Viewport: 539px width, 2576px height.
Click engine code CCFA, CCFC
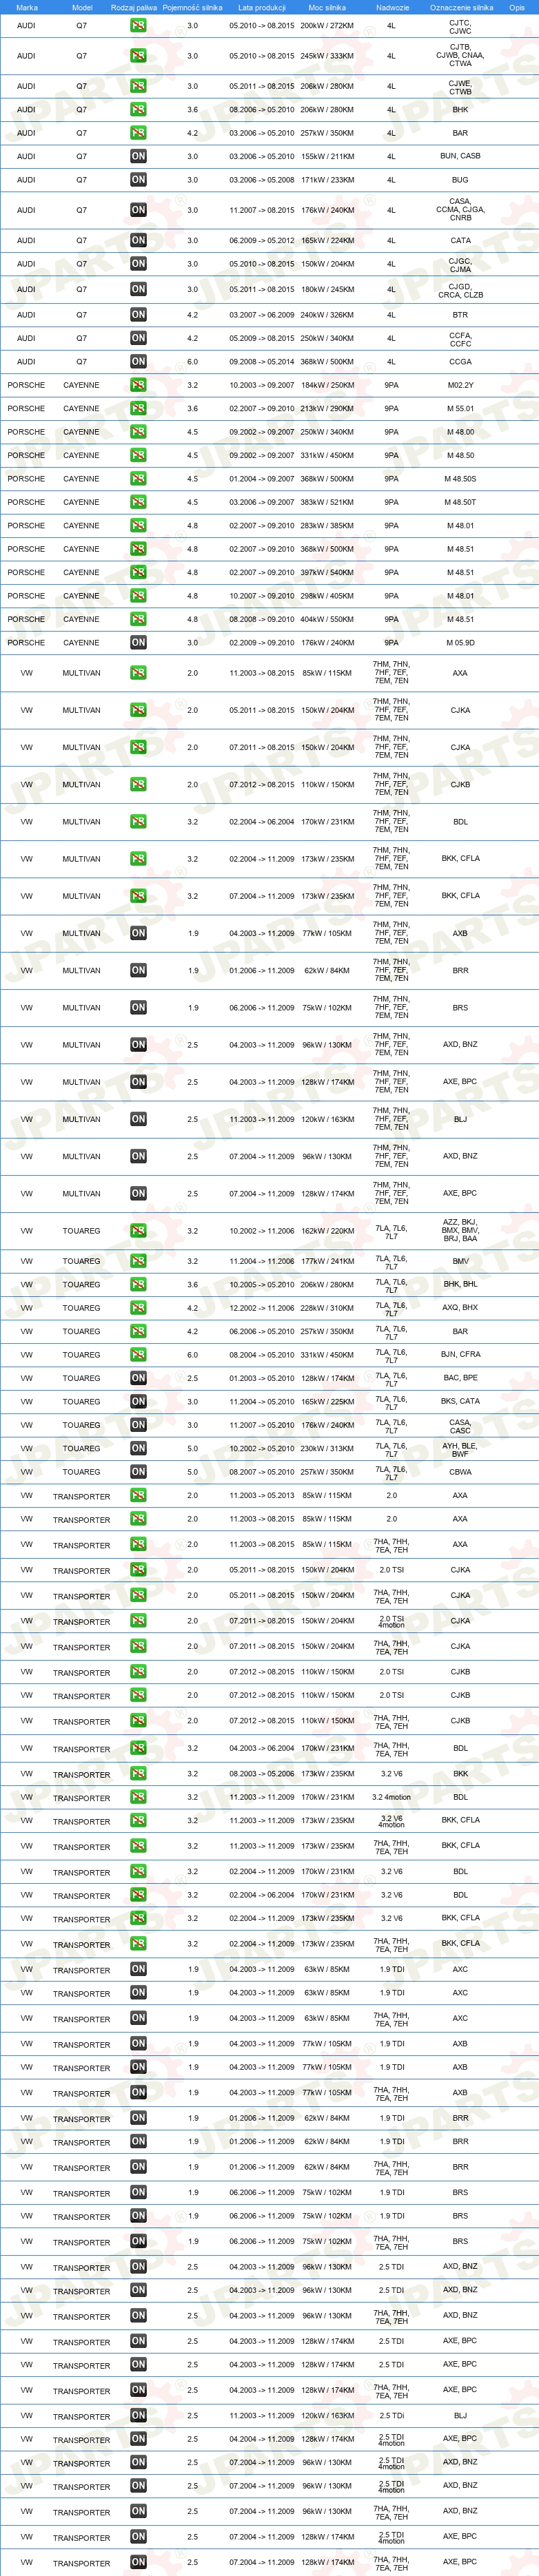pyautogui.click(x=460, y=339)
